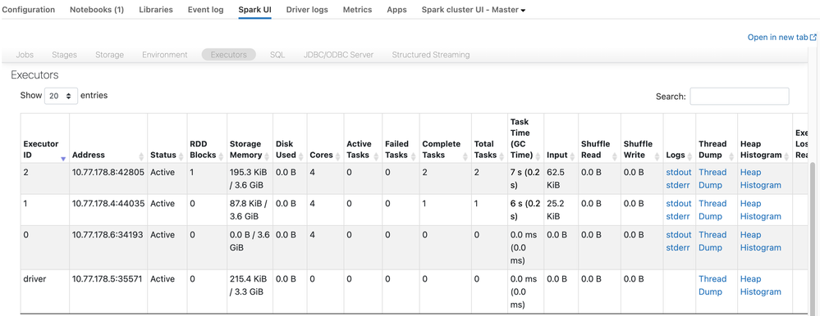Open the Event log tab
Screen dimensions: 820x316
pyautogui.click(x=205, y=9)
